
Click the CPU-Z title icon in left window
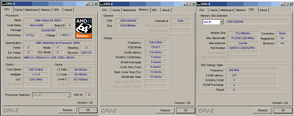tap(4, 4)
